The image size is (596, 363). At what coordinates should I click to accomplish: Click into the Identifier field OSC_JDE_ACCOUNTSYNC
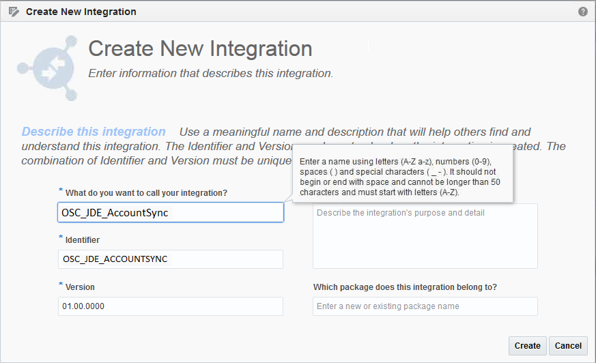coord(171,259)
